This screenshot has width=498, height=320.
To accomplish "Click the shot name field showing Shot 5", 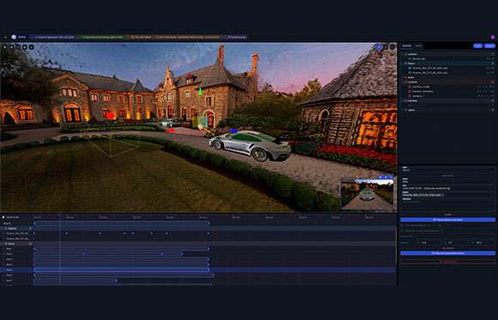I will (x=448, y=170).
